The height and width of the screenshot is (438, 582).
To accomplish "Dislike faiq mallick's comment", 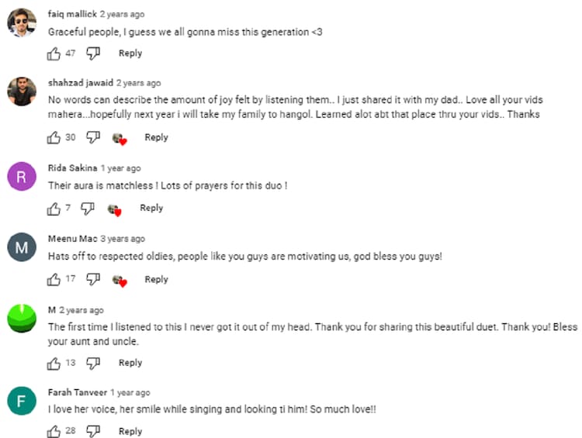I will tap(93, 53).
